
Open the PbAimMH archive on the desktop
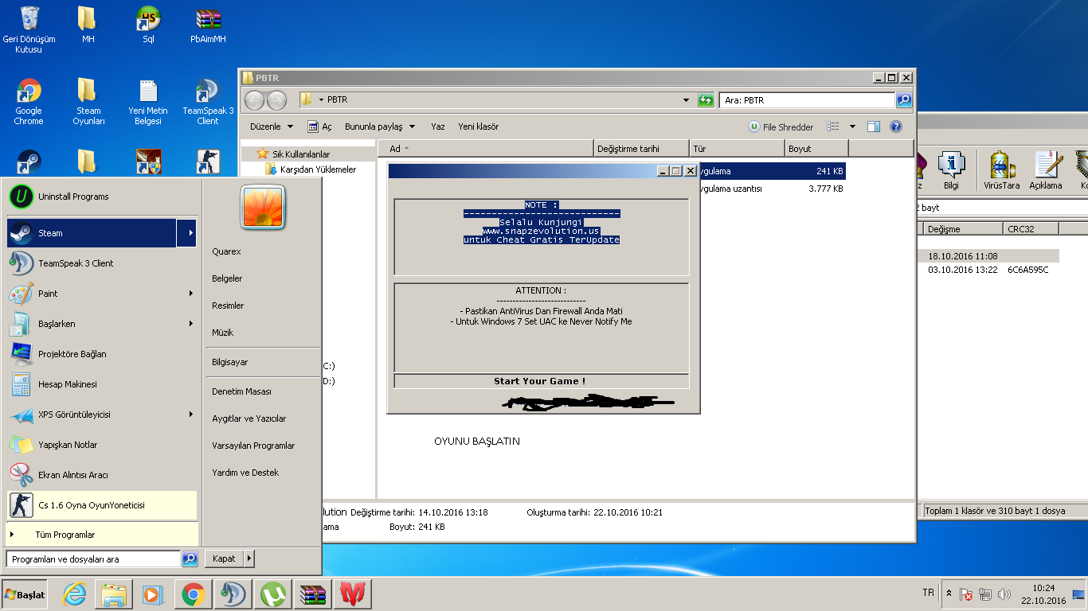(x=208, y=24)
